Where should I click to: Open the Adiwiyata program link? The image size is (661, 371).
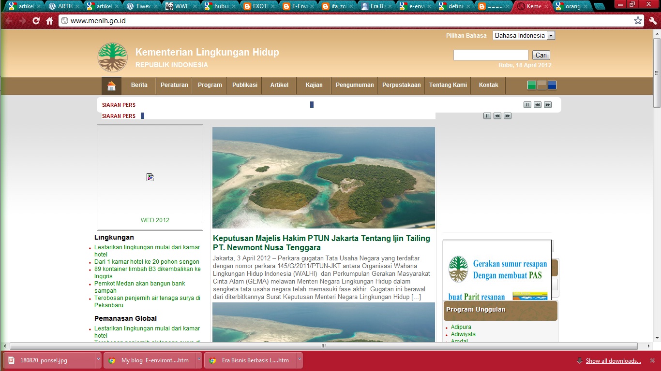click(463, 334)
